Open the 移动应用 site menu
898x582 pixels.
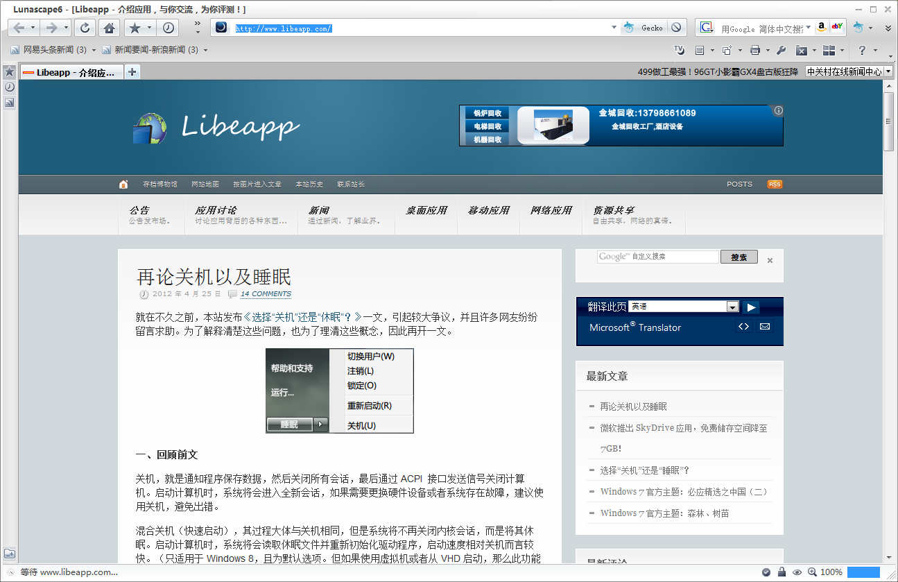(489, 211)
